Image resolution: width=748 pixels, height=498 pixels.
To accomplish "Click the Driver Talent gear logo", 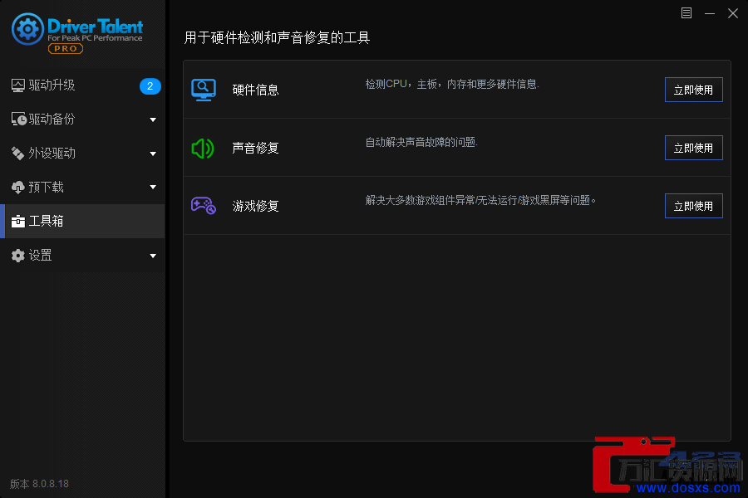I will click(x=27, y=29).
